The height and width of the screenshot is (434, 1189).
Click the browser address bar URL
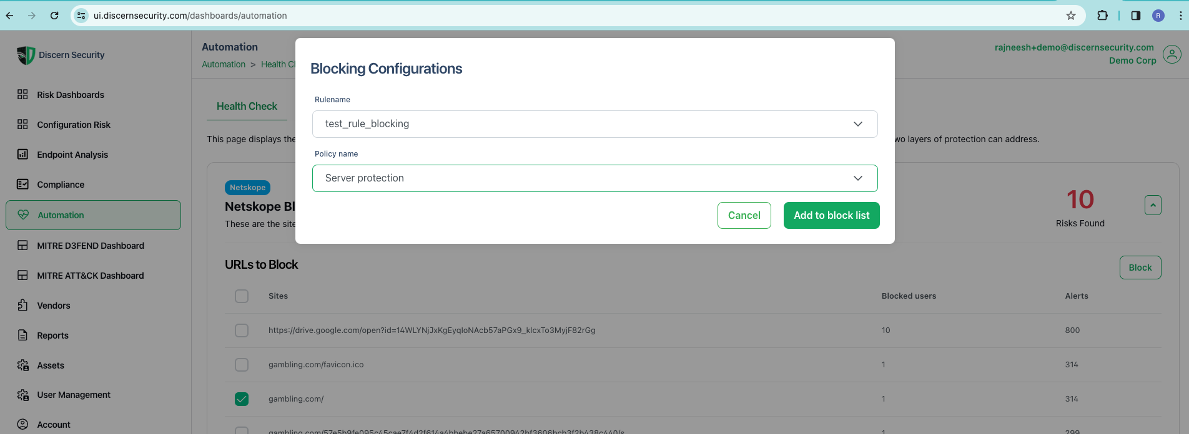tap(190, 16)
